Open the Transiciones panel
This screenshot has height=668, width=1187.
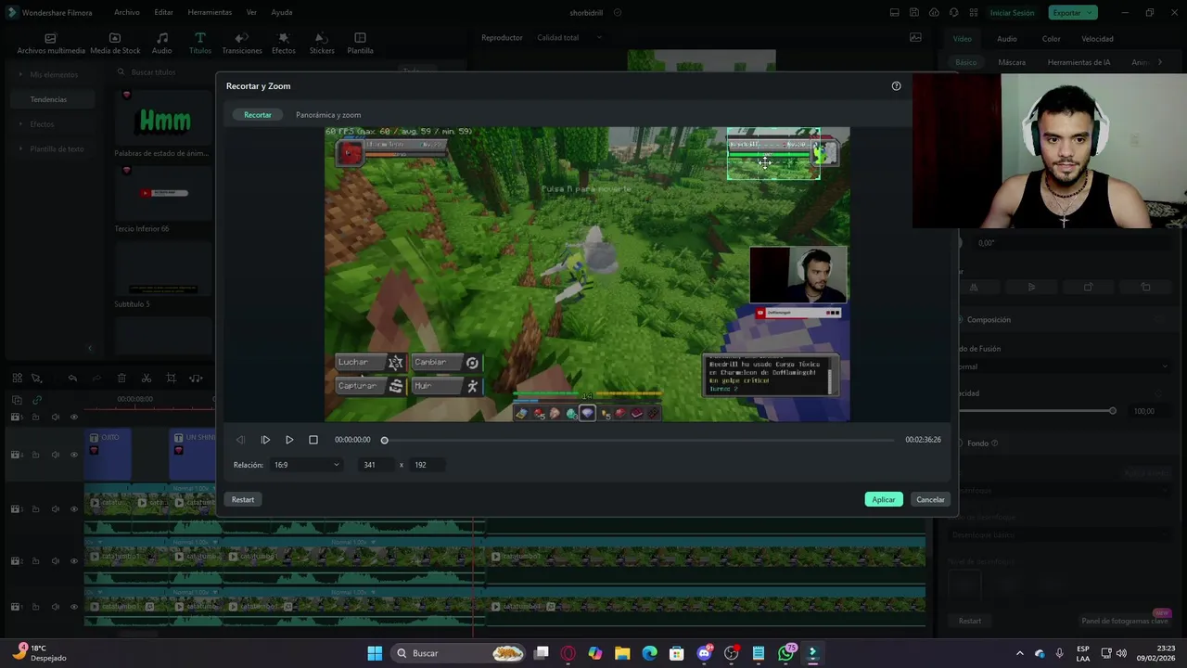(241, 44)
